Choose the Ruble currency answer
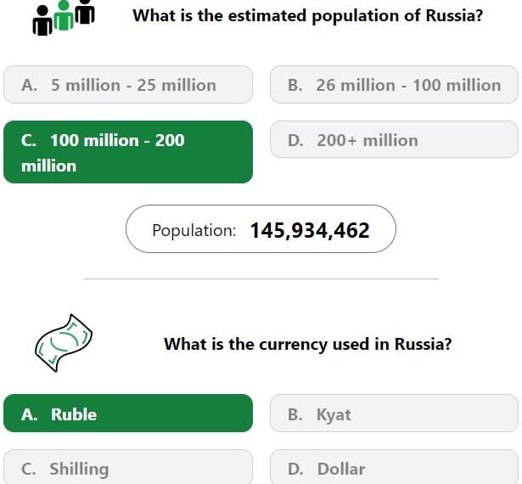522x484 pixels. 128,413
